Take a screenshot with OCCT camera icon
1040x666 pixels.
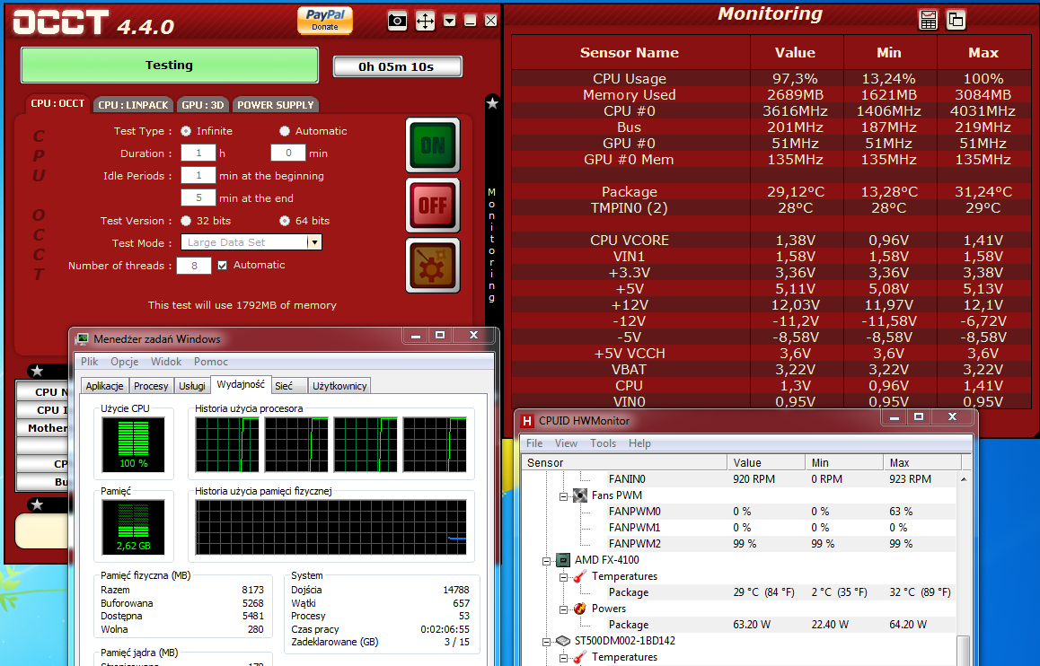coord(397,21)
